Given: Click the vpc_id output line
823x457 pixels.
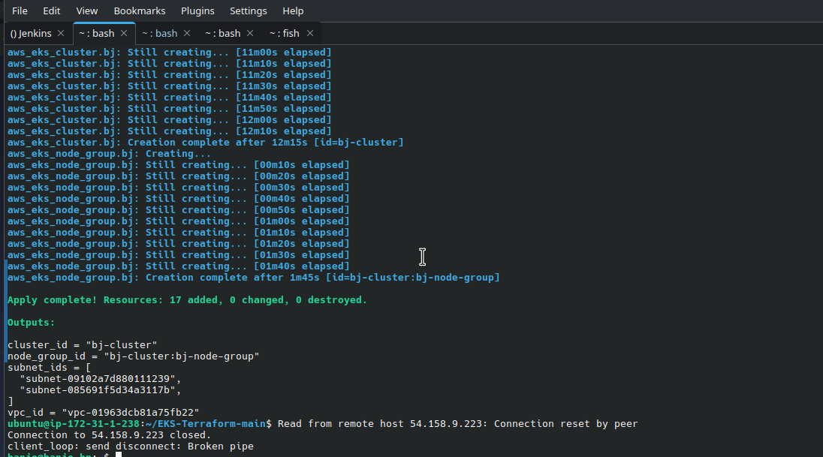Looking at the screenshot, I should (x=104, y=413).
